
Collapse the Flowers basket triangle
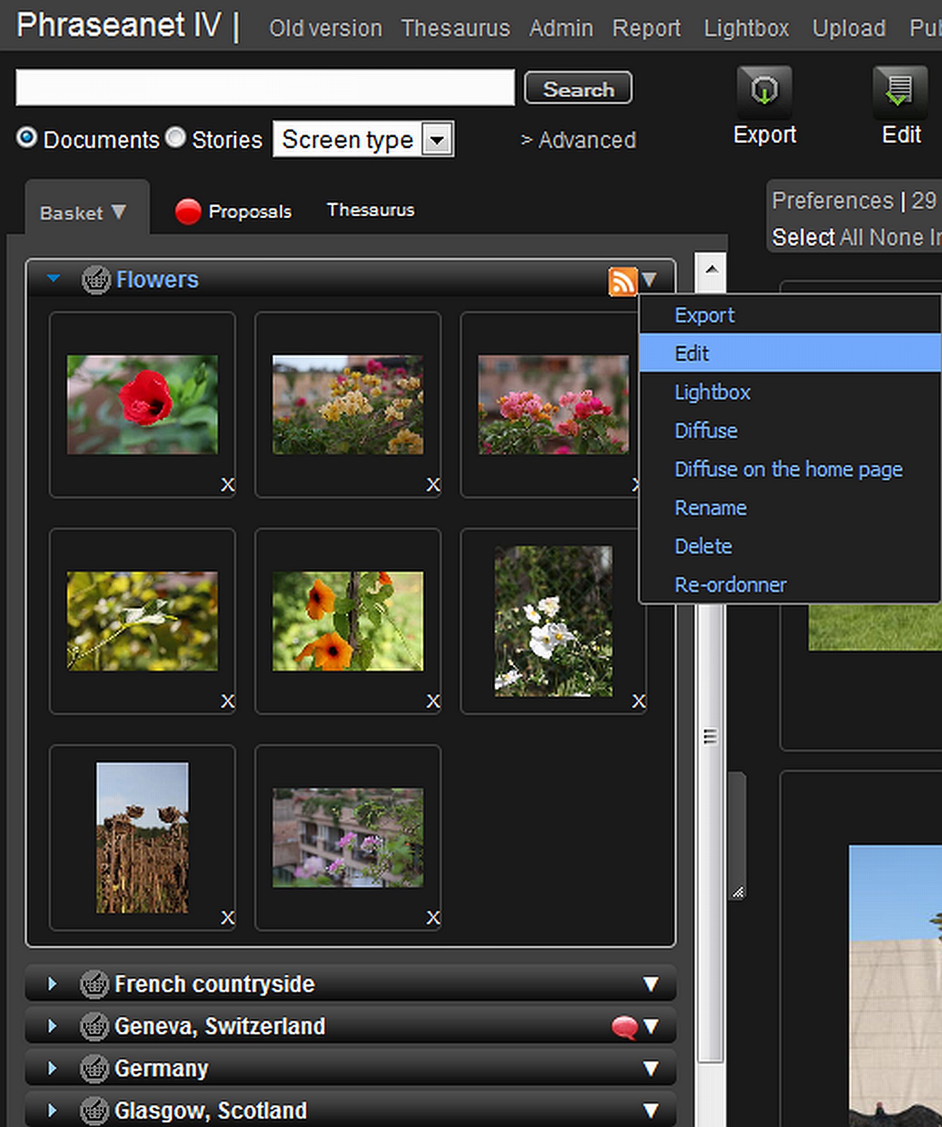point(53,279)
